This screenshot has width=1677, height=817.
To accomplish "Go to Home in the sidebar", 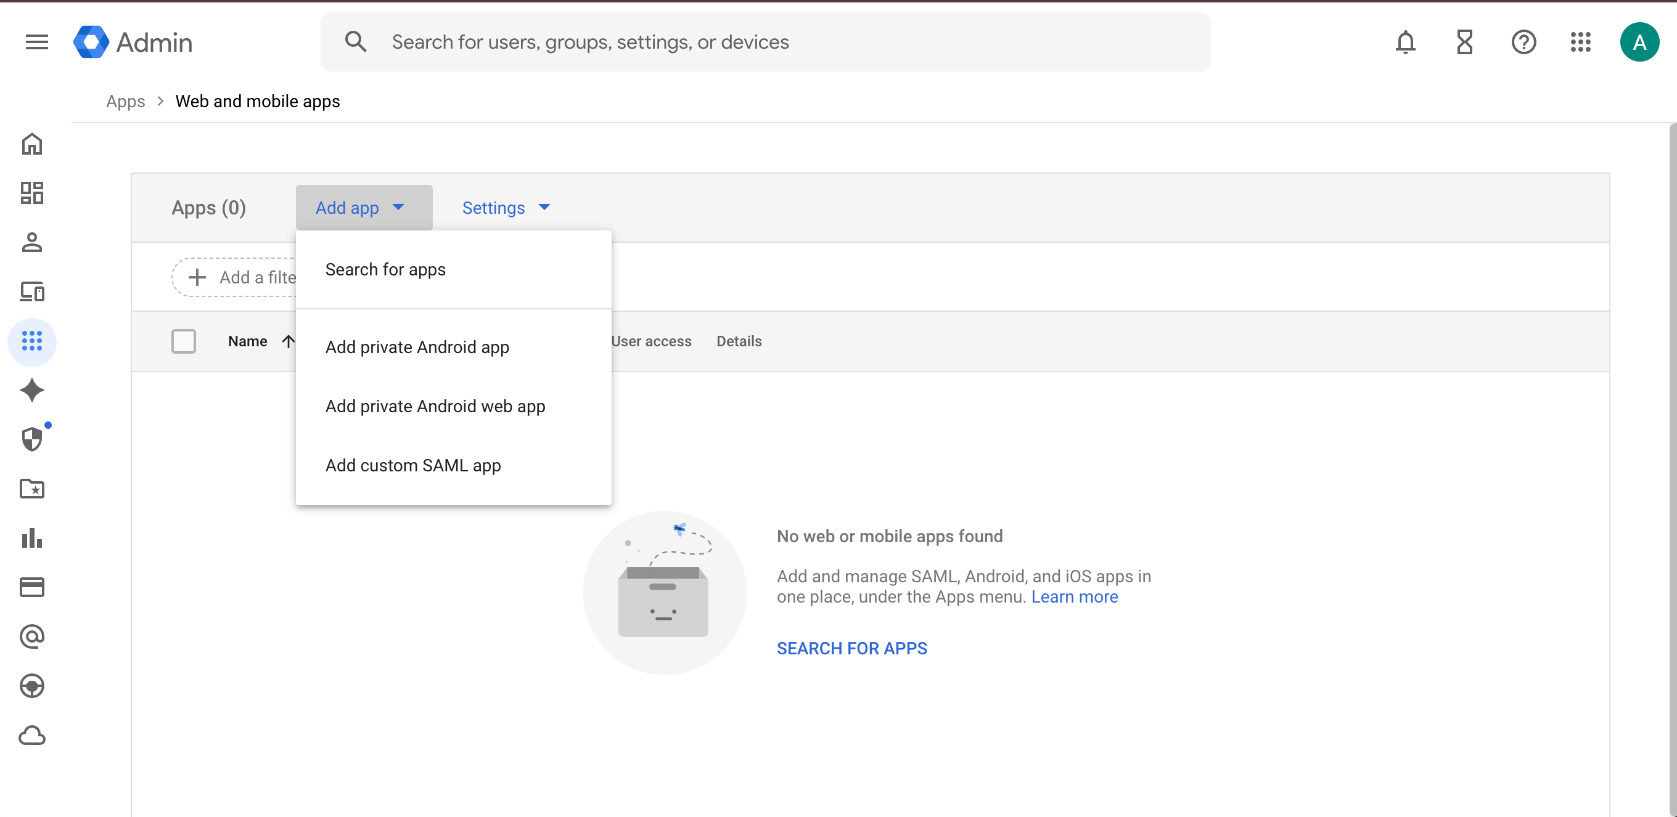I will point(32,144).
